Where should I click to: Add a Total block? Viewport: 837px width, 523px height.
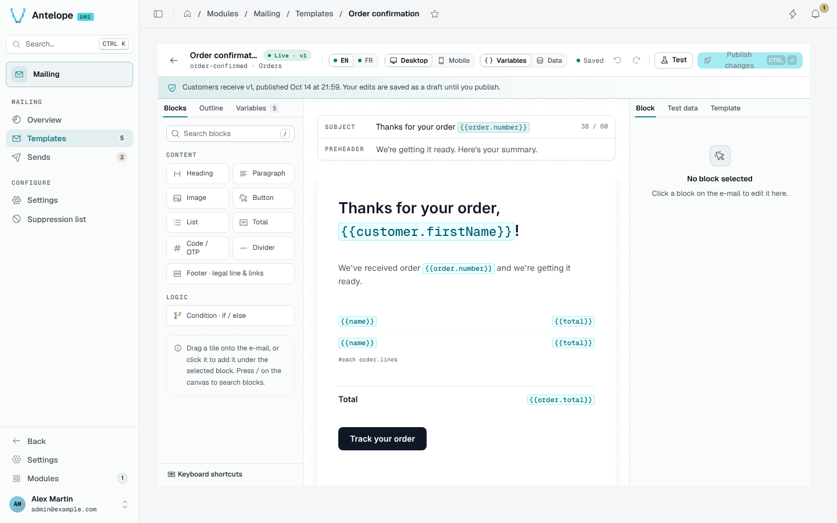coord(263,223)
